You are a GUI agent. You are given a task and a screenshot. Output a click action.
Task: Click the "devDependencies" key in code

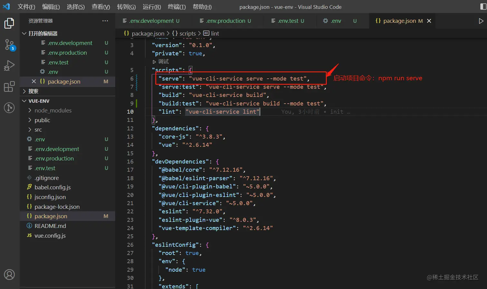(x=180, y=162)
